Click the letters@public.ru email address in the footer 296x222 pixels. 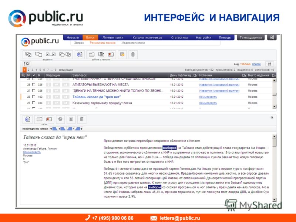[180, 218]
